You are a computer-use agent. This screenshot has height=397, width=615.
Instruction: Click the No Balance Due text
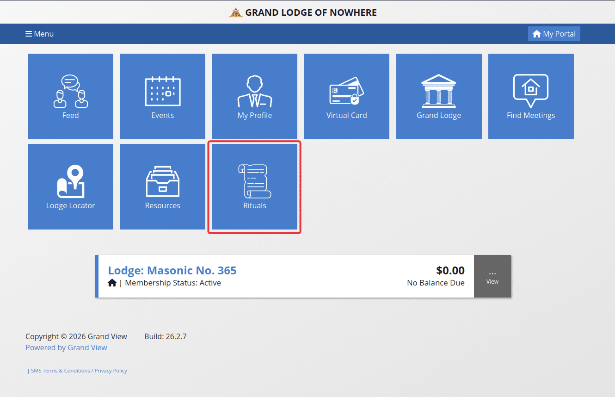click(x=436, y=283)
